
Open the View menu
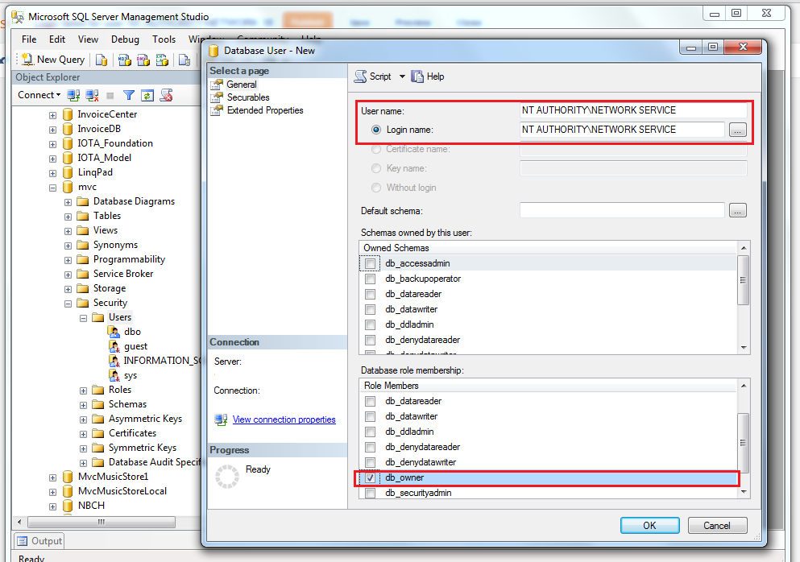[x=88, y=39]
